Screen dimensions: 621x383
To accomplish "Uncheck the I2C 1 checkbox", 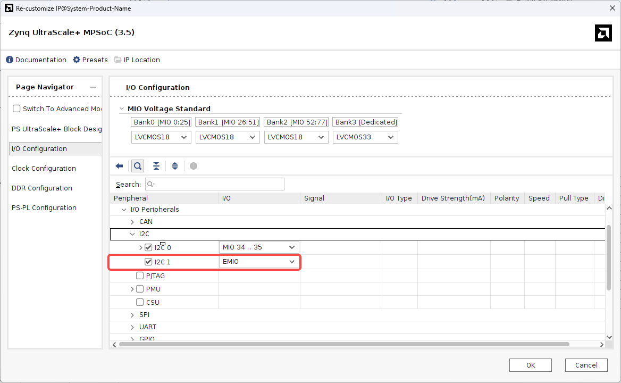I will click(x=148, y=262).
